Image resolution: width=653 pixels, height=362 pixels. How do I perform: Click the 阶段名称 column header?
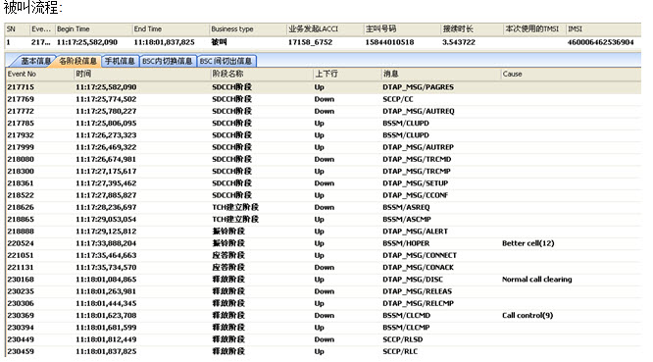(262, 74)
